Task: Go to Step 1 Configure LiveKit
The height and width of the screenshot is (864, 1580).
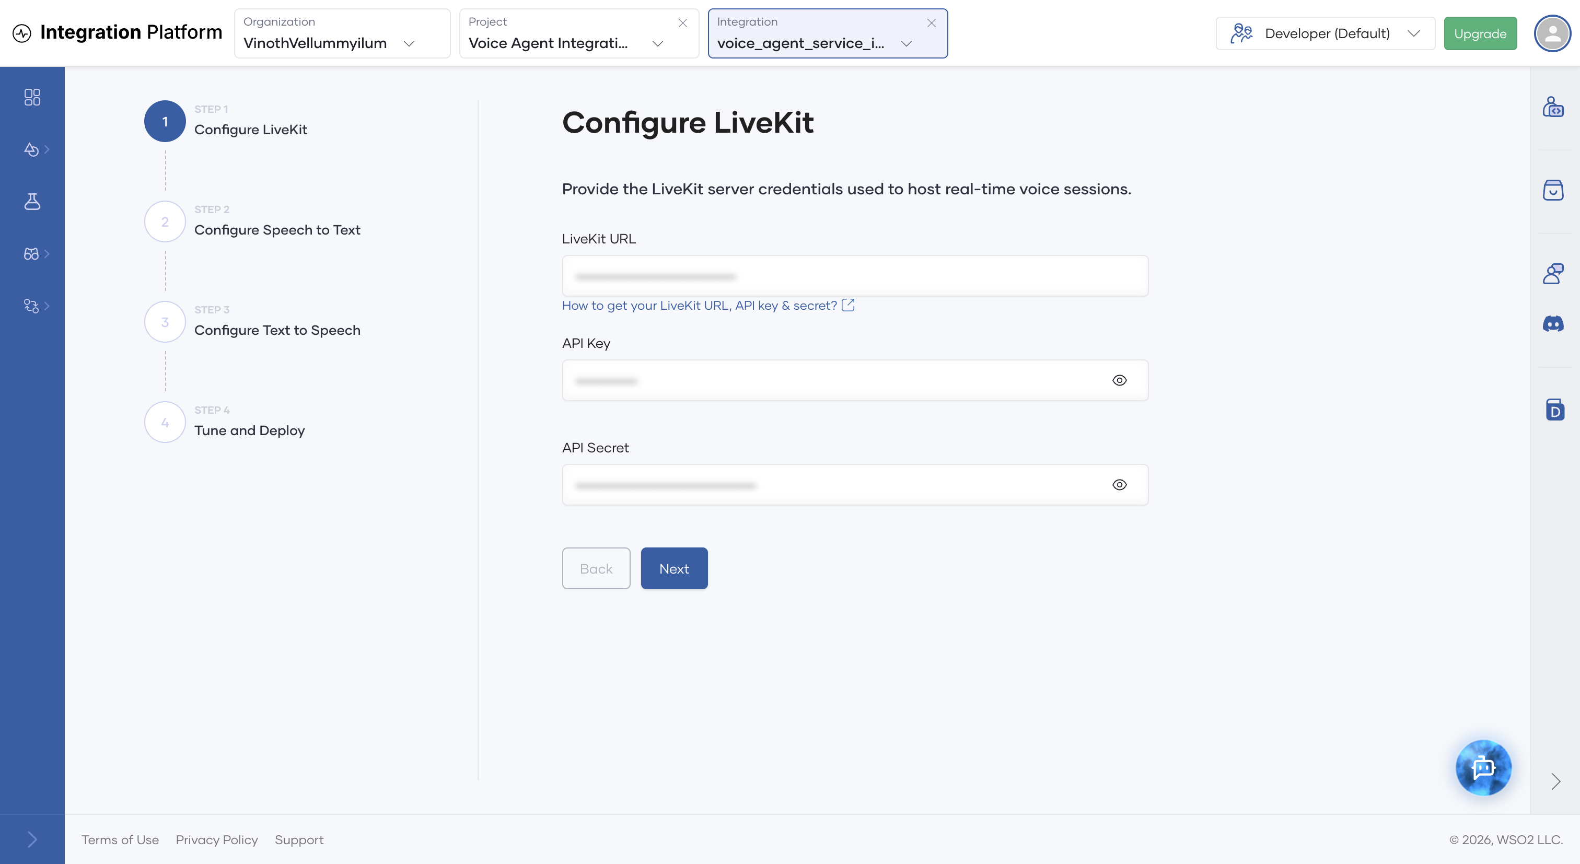Action: (226, 121)
